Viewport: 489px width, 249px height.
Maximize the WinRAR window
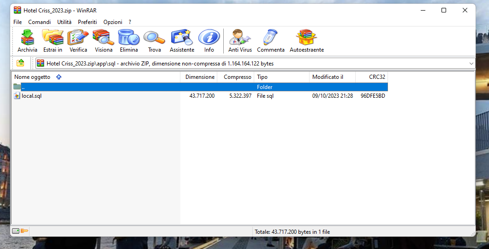(x=444, y=10)
